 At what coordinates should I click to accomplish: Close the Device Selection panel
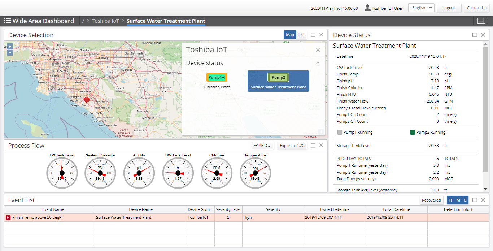point(321,35)
